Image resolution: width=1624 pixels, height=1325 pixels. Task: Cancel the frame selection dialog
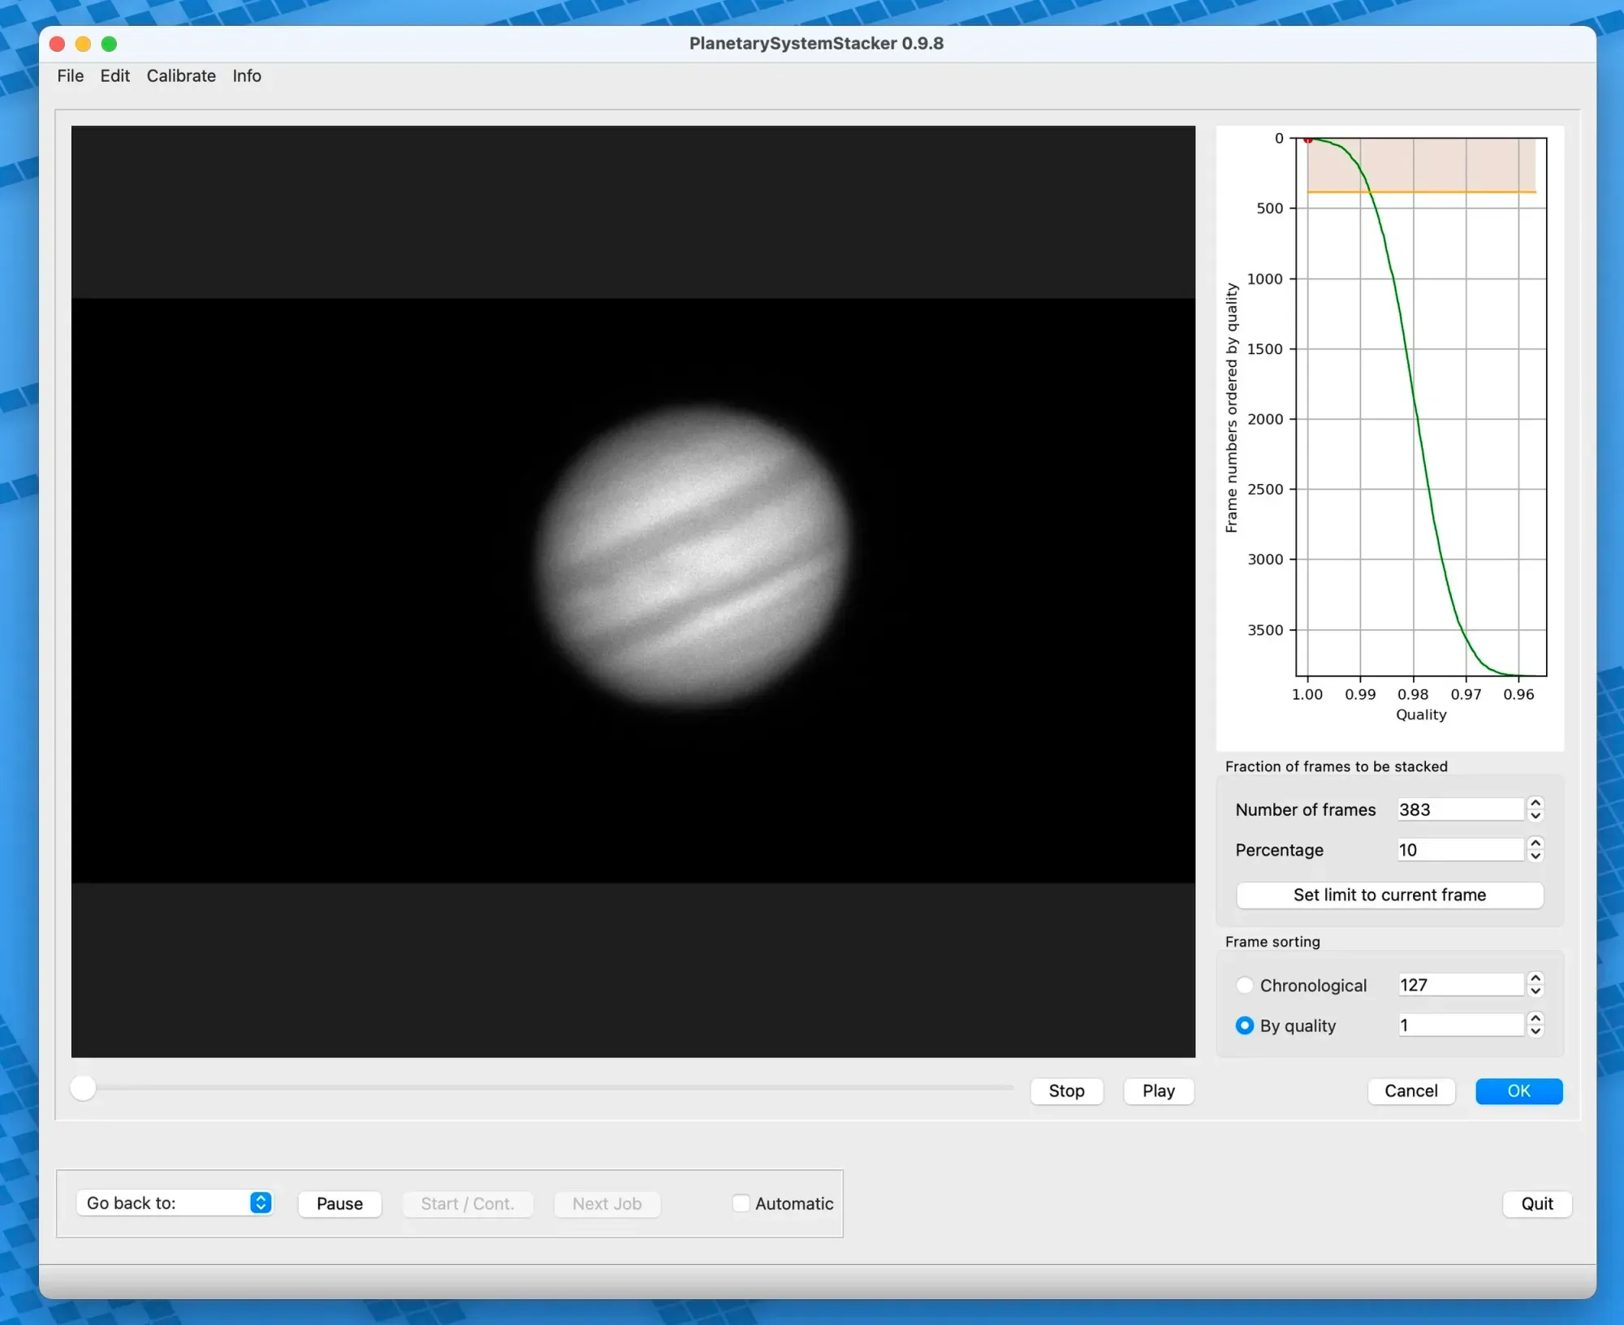[x=1410, y=1091]
